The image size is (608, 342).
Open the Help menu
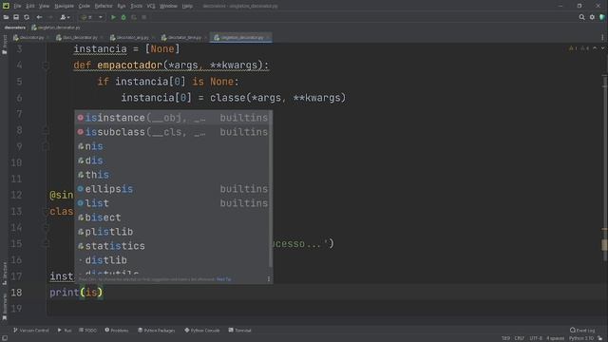(x=187, y=6)
